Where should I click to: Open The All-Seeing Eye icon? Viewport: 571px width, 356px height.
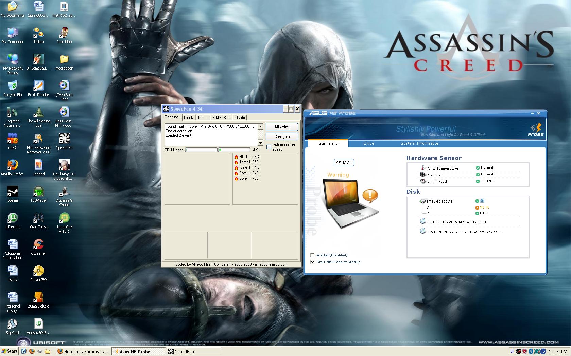coord(38,117)
